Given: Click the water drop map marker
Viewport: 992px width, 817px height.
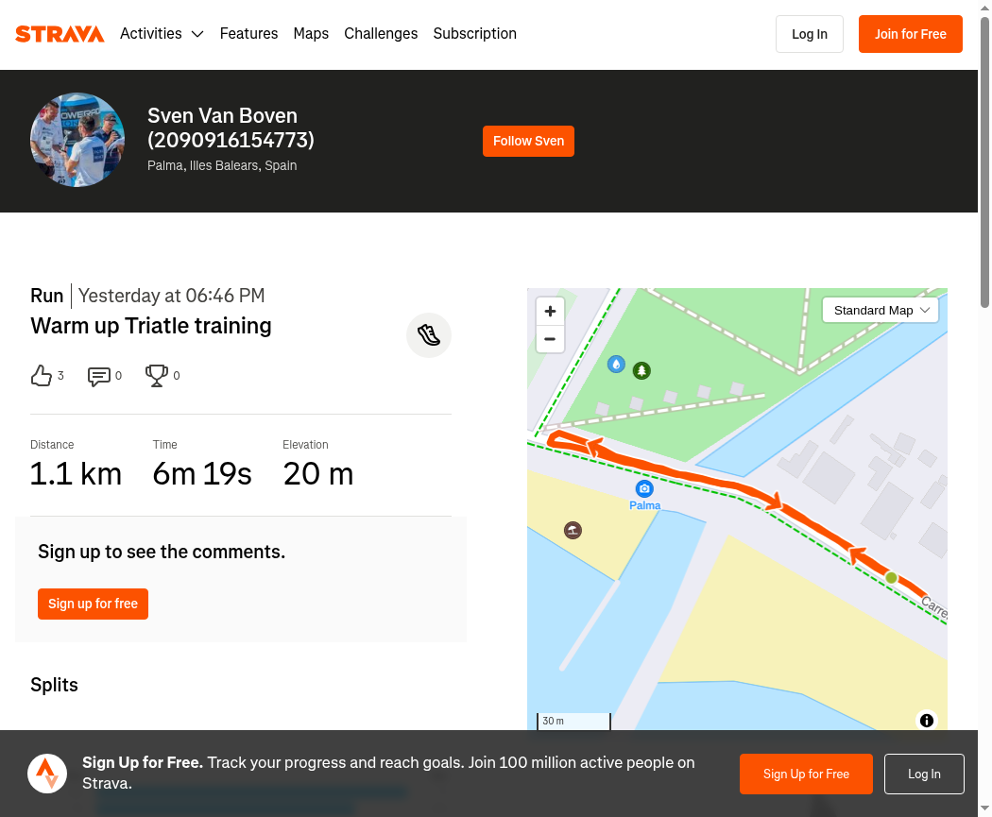Looking at the screenshot, I should click(616, 365).
